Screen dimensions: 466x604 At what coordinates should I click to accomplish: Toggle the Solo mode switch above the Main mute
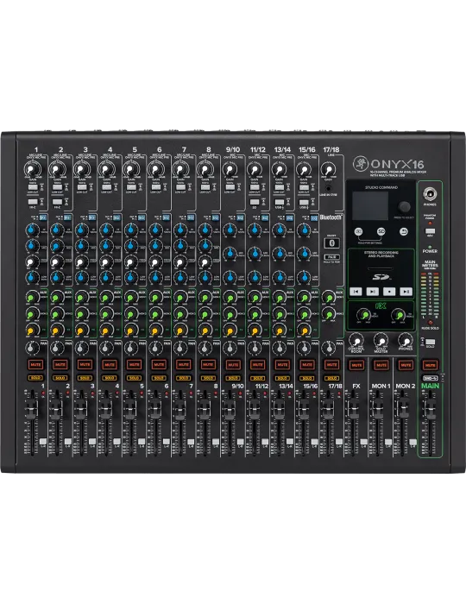430,342
